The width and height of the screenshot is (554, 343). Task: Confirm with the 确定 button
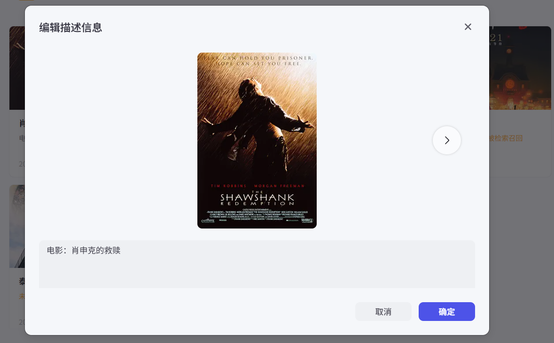coord(446,312)
